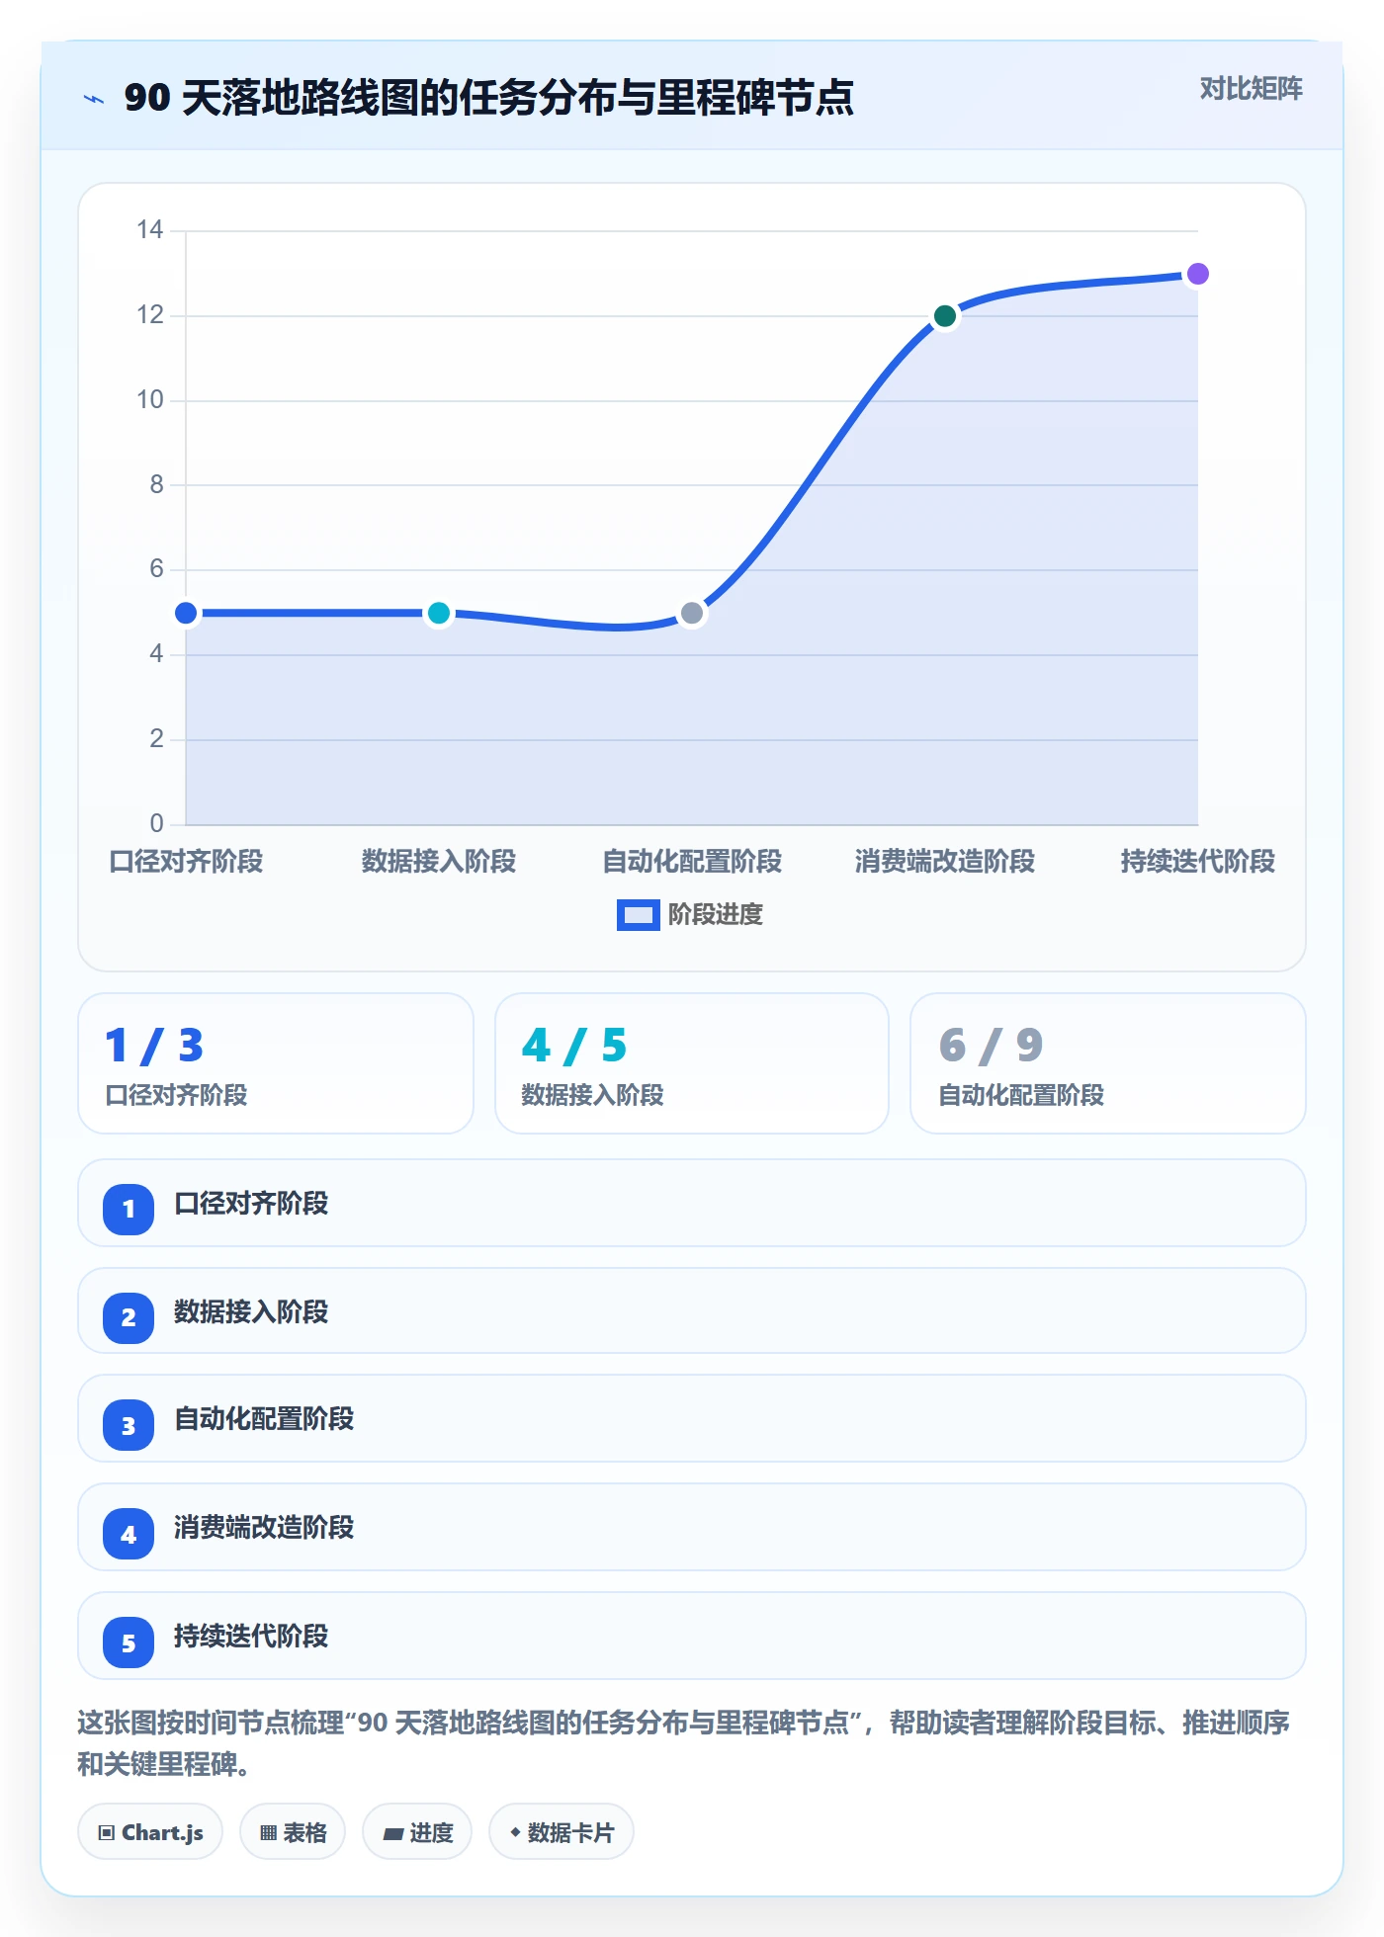
Task: Click the number 5 step badge
Action: click(x=129, y=1642)
